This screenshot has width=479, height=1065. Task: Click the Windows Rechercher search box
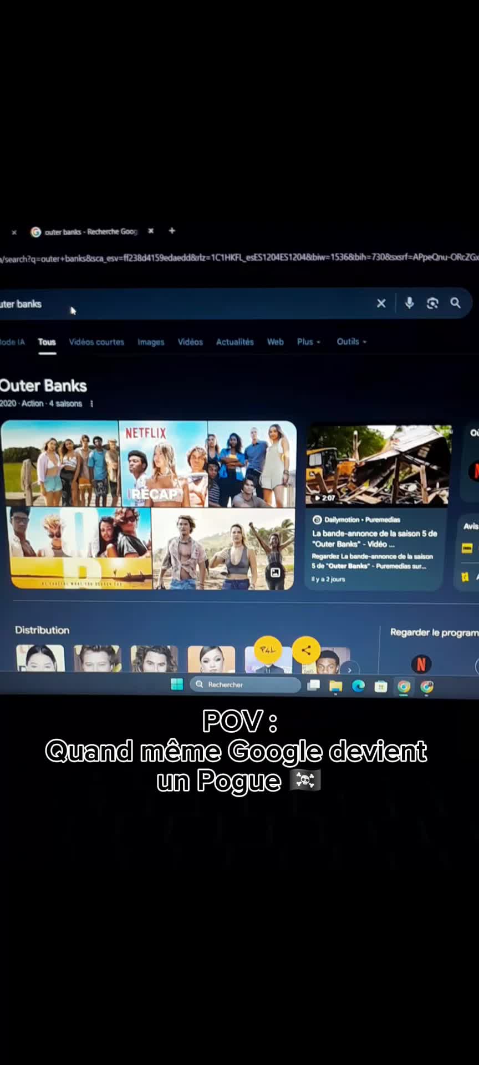point(245,684)
